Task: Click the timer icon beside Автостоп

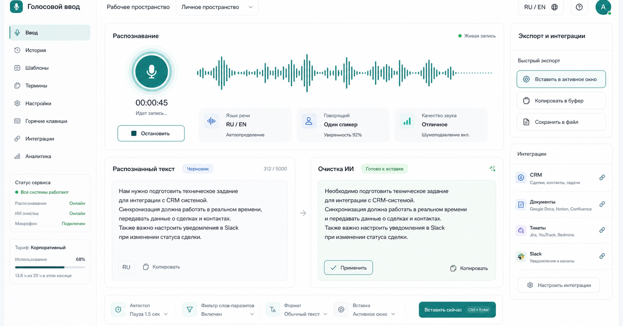Action: [118, 309]
